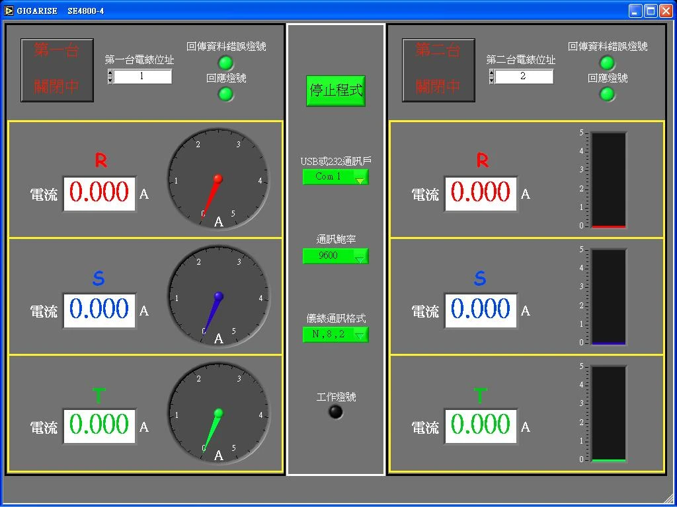Click second meter's 回傳資料錯誤燈號 indicator
Screen dimensions: 677x507
click(607, 63)
